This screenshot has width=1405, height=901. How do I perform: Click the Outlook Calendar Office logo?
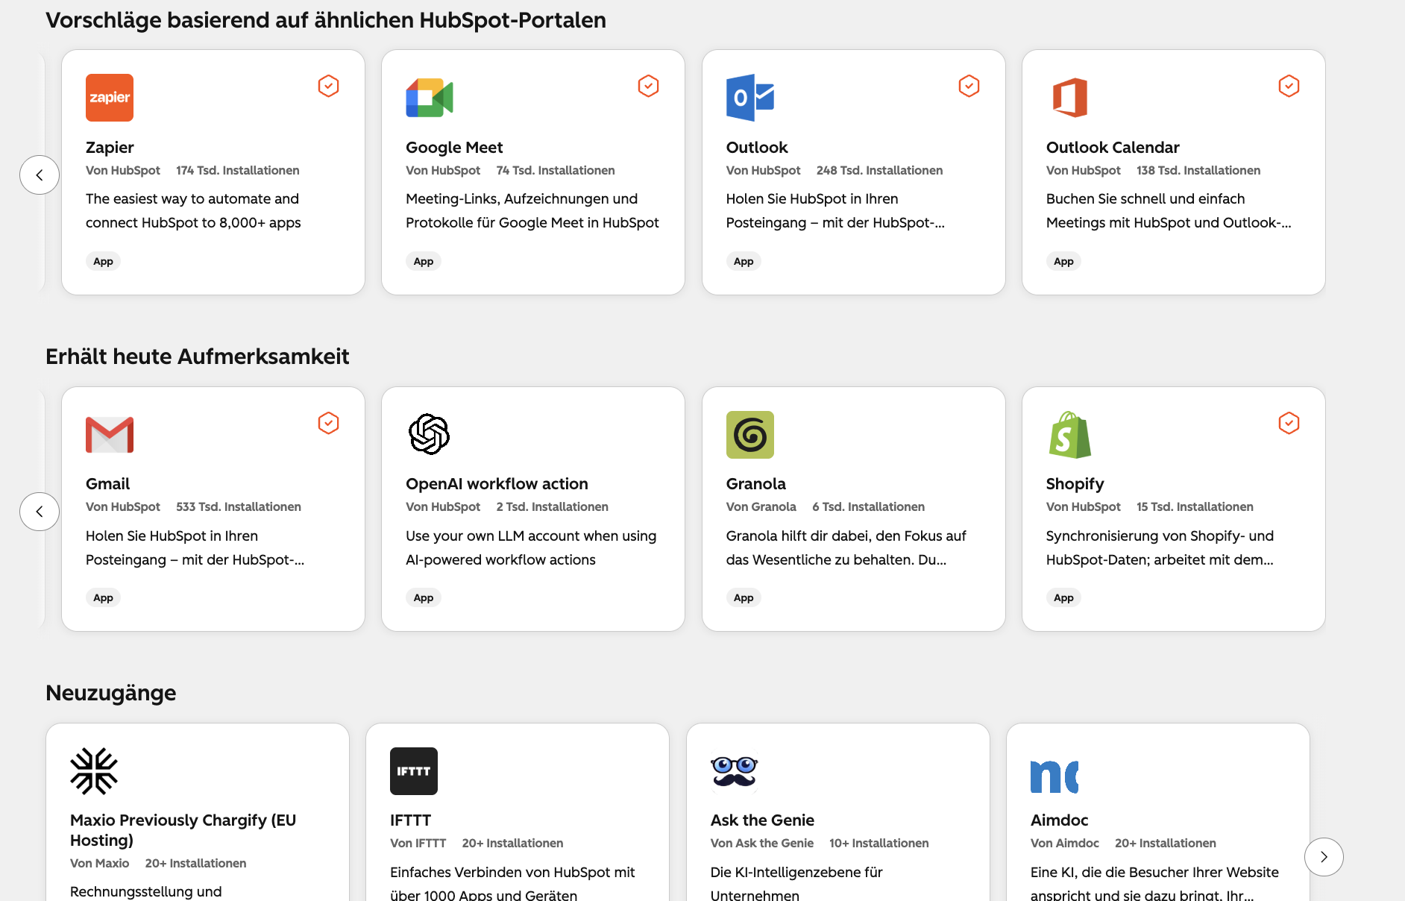tap(1070, 98)
